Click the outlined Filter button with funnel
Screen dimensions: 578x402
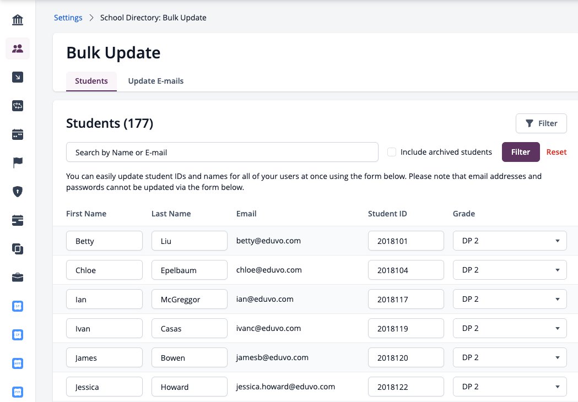[x=541, y=123]
